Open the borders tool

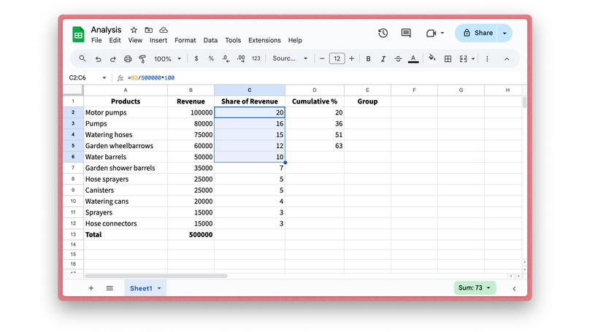click(448, 59)
